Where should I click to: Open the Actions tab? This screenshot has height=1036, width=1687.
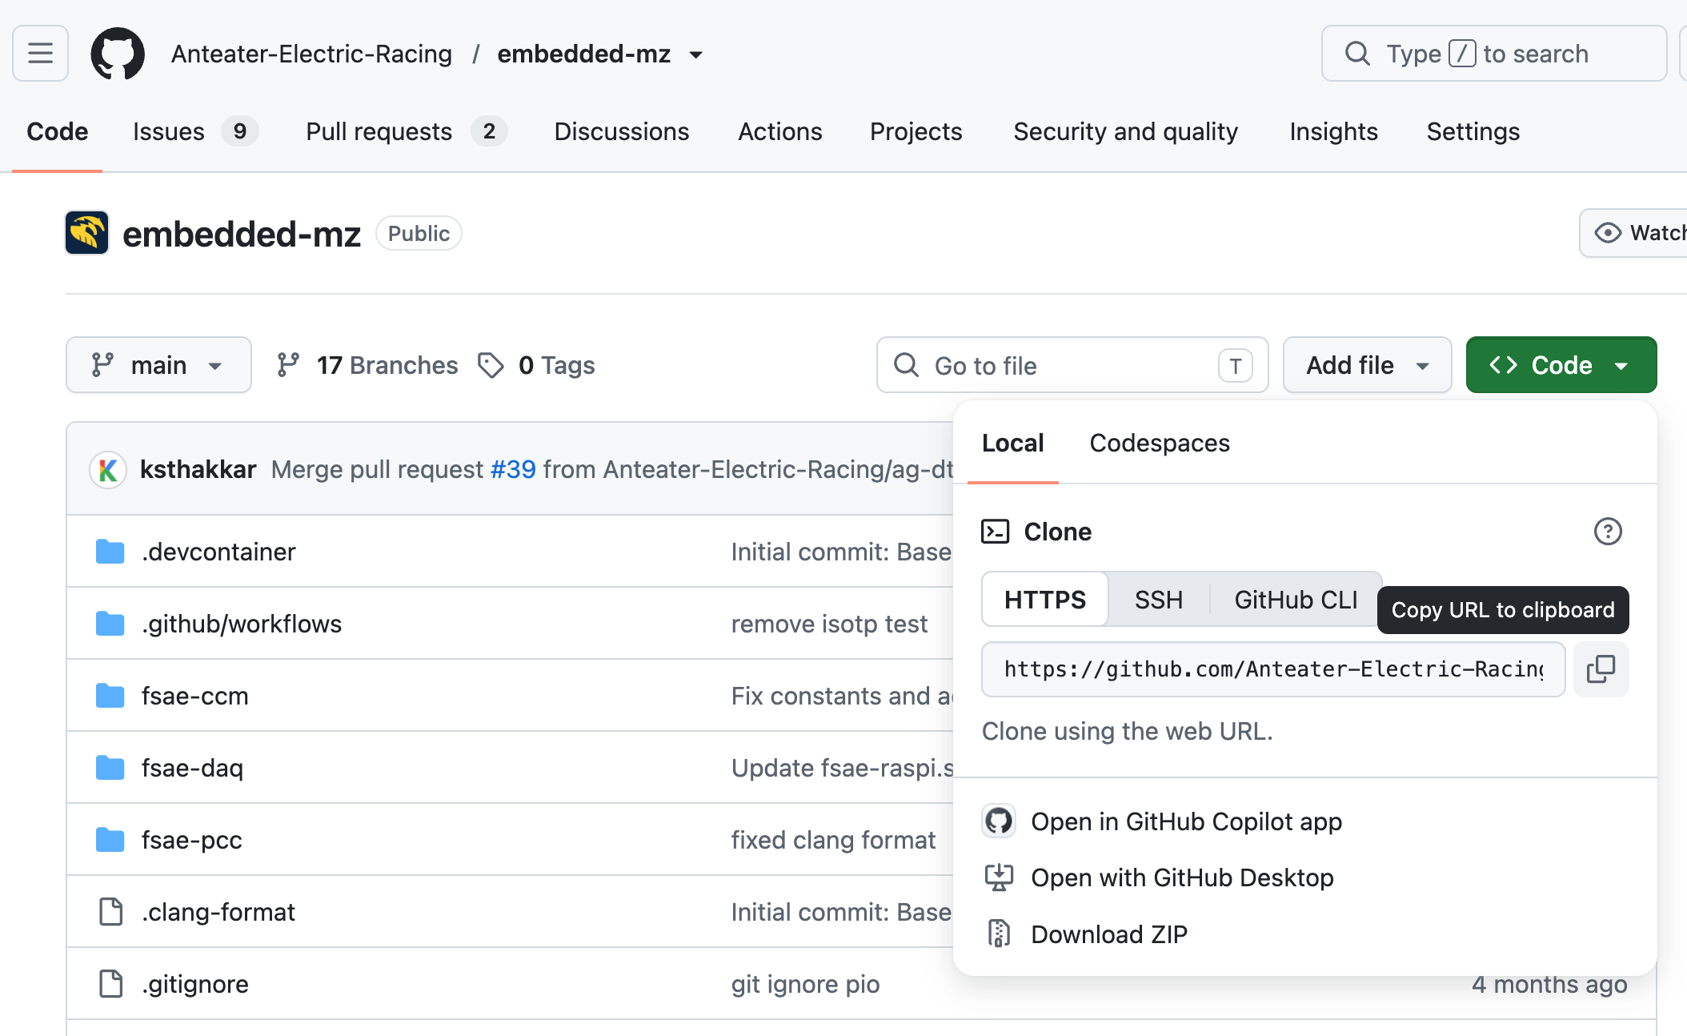(779, 131)
